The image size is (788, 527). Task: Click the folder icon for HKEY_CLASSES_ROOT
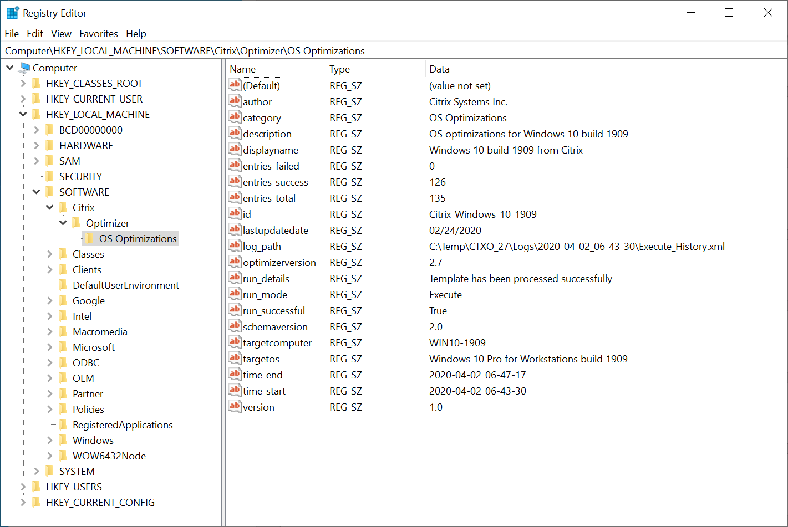[37, 84]
